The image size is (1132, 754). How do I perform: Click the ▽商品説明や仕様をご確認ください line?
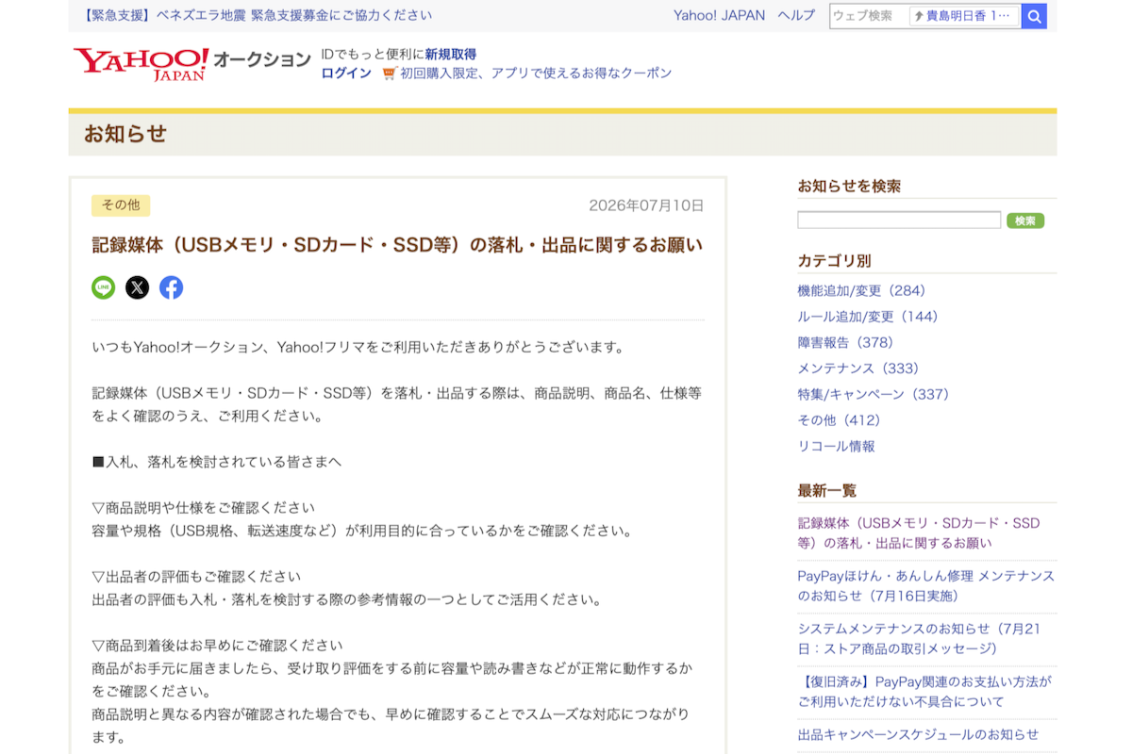(203, 507)
